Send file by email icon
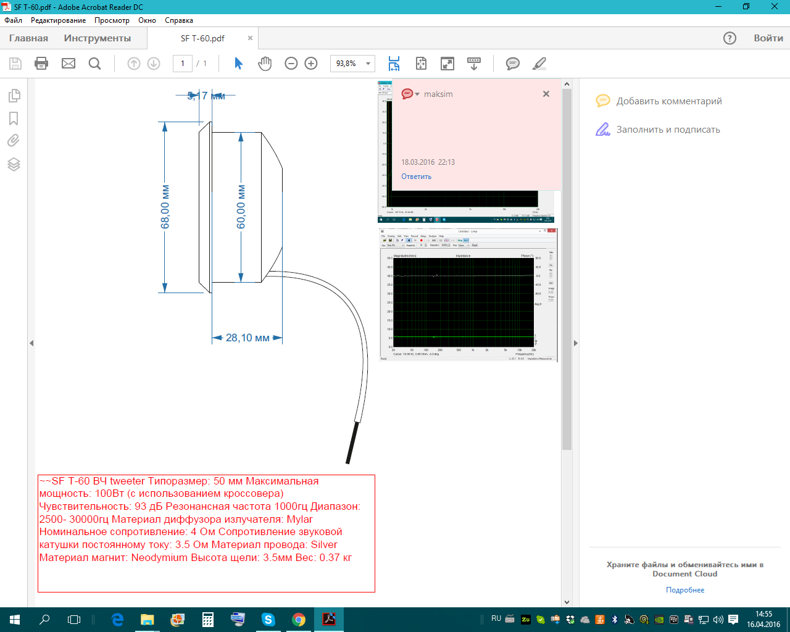790x632 pixels. (x=69, y=64)
